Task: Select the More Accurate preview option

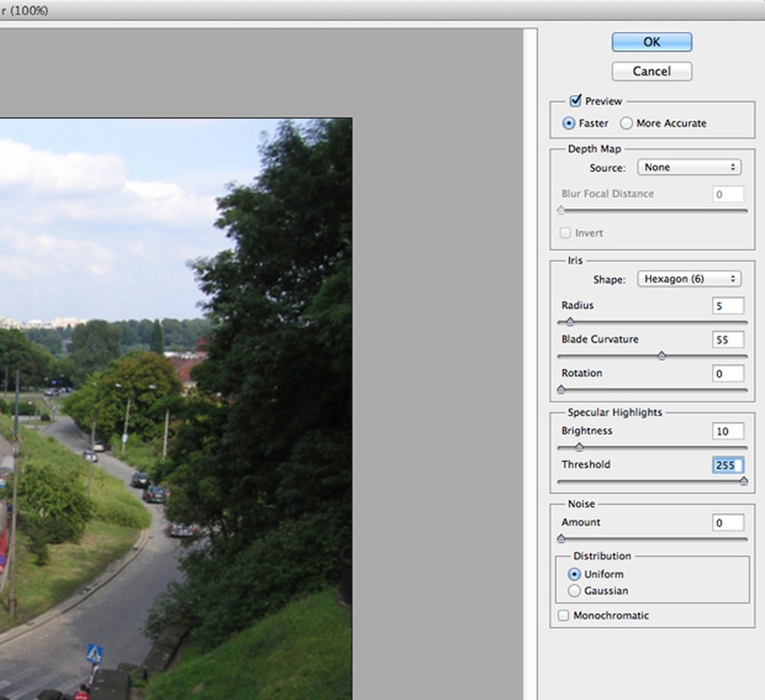Action: click(x=626, y=123)
